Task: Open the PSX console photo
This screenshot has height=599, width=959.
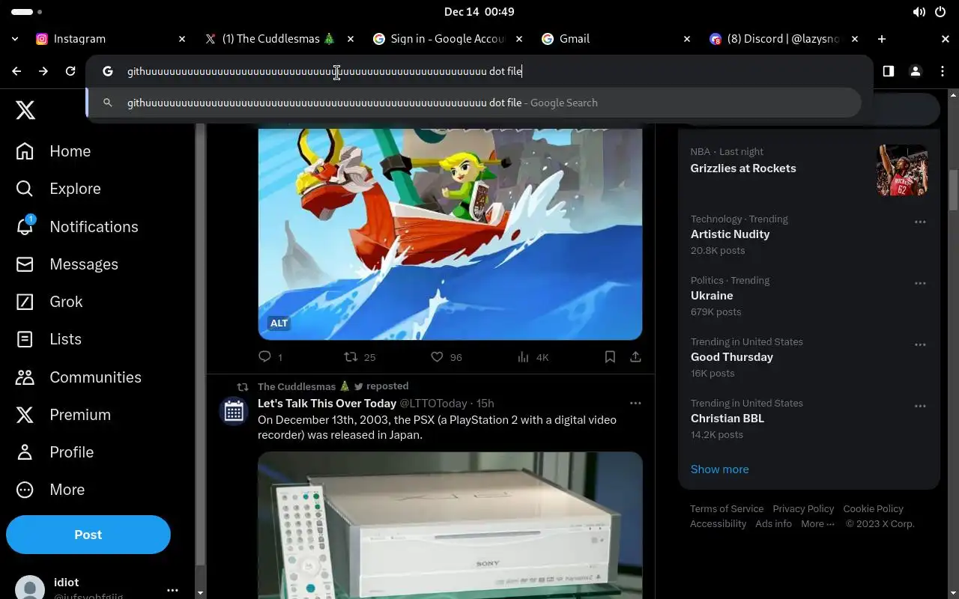Action: point(450,524)
